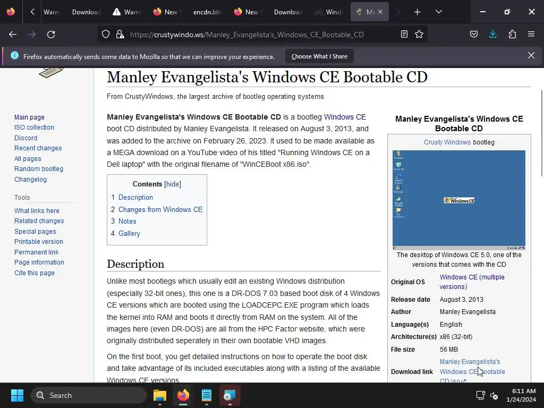Switch to the first Download tab
Viewport: 544px width, 408px height.
coord(87,12)
